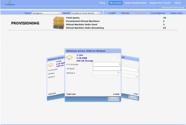Screen dimensions: 186x125
Task: Click the remaining units value 65
Action: (164, 28)
